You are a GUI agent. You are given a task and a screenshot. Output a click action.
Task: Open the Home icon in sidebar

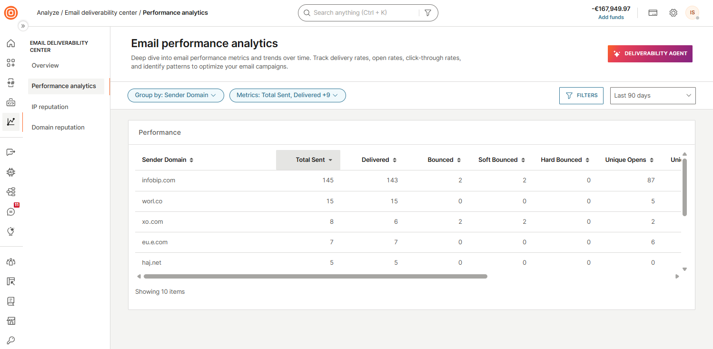pos(10,43)
